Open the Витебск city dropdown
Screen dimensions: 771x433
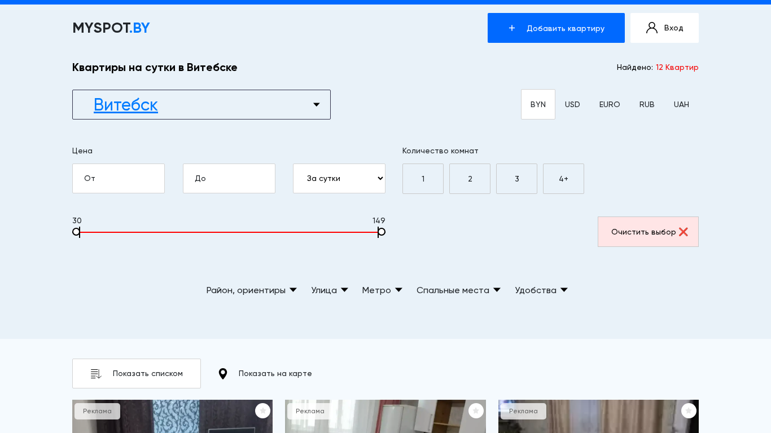pos(201,105)
